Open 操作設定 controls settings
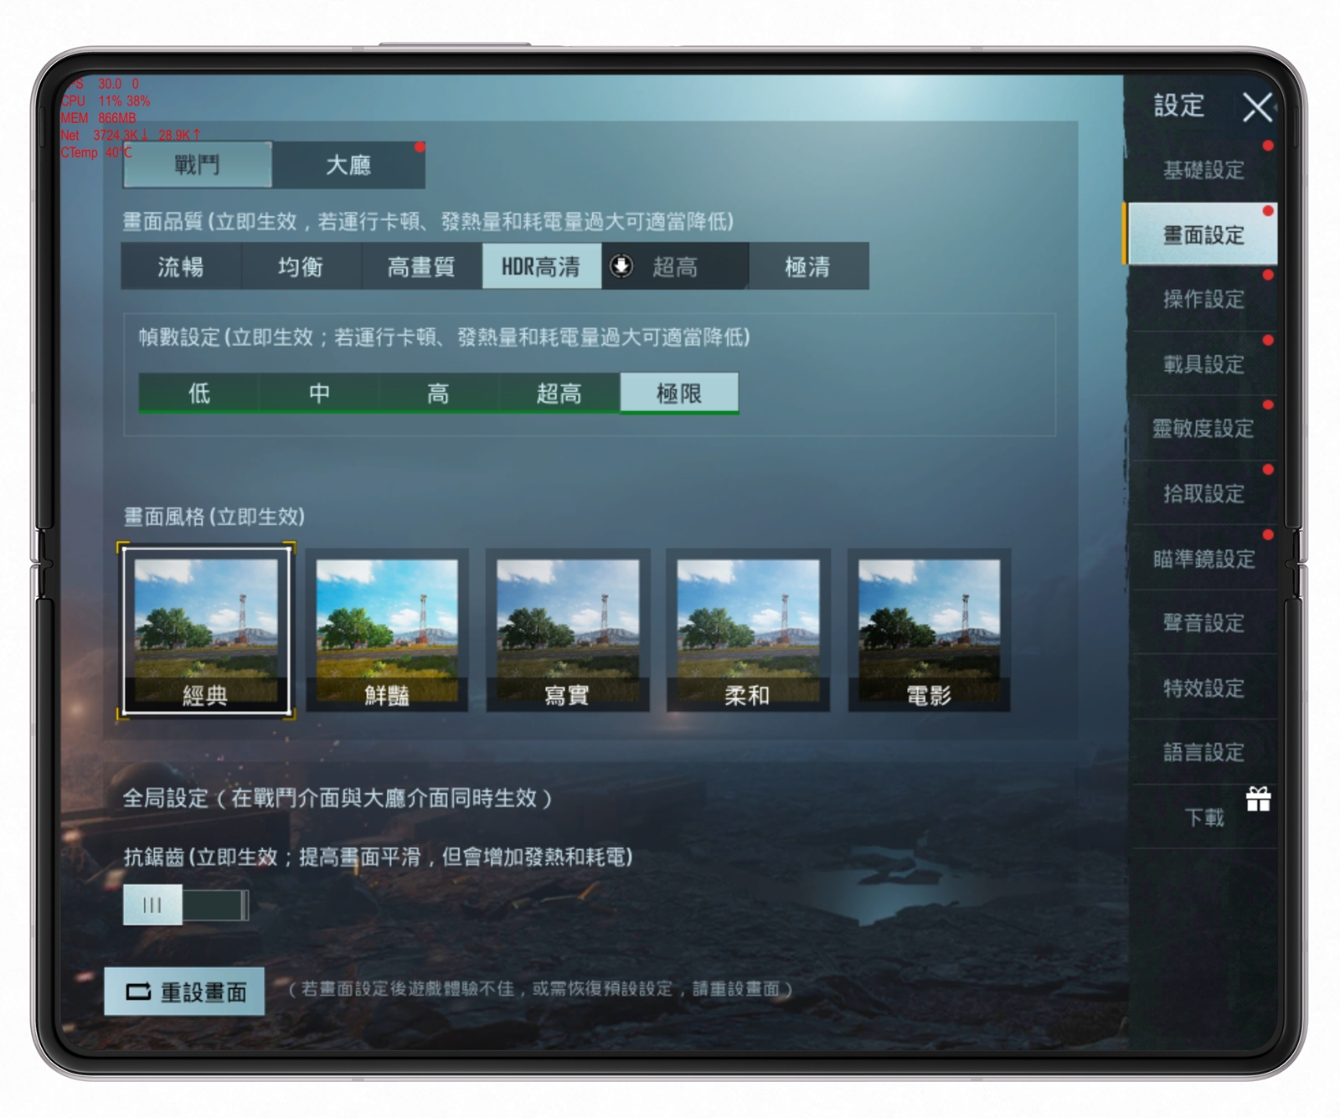The width and height of the screenshot is (1340, 1118). coord(1203,299)
